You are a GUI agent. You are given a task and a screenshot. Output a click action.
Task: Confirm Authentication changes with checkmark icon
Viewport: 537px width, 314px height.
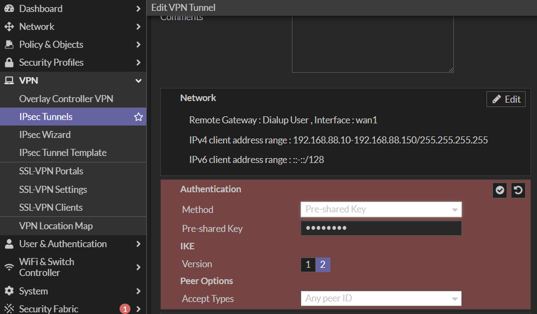point(500,191)
